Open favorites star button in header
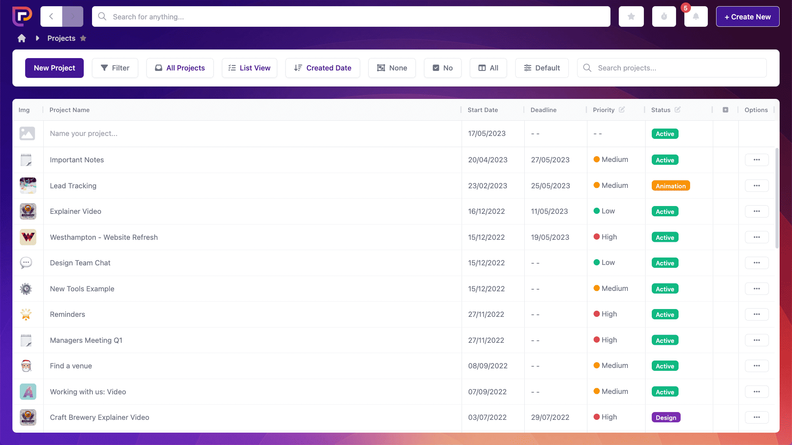 pos(631,16)
